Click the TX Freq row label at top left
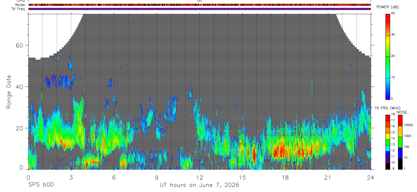The image size is (417, 192). (x=18, y=9)
